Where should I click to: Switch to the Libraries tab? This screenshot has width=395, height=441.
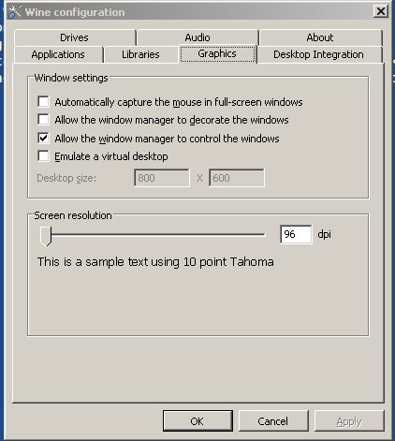pos(140,54)
